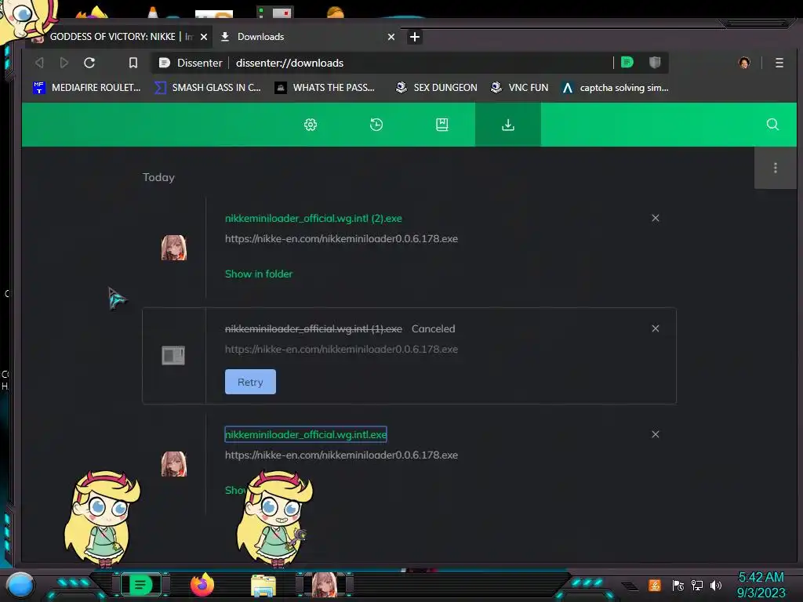Screen dimensions: 803x602
Task: Remove the canceled download entry
Action: click(x=655, y=328)
